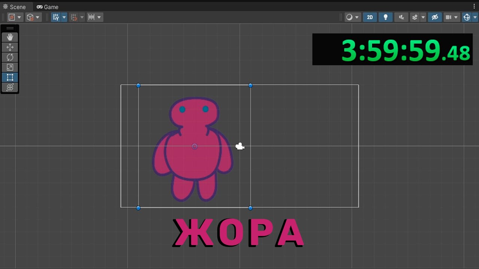Toggle scene lighting lightbulb
Viewport: 479px width, 269px height.
[385, 17]
